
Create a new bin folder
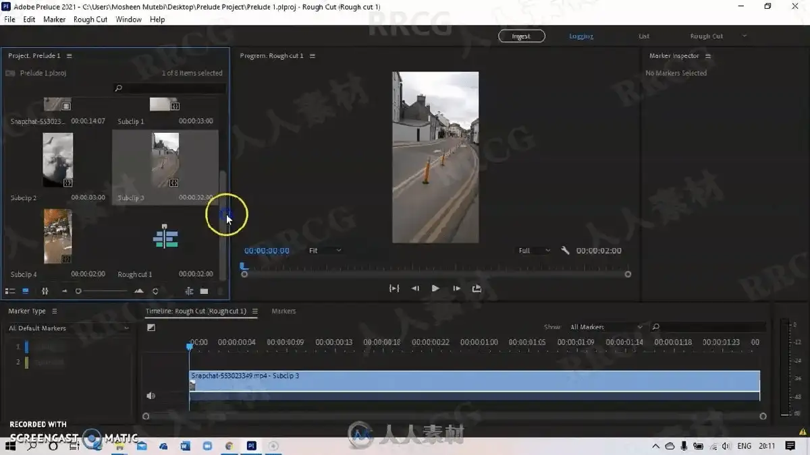204,291
